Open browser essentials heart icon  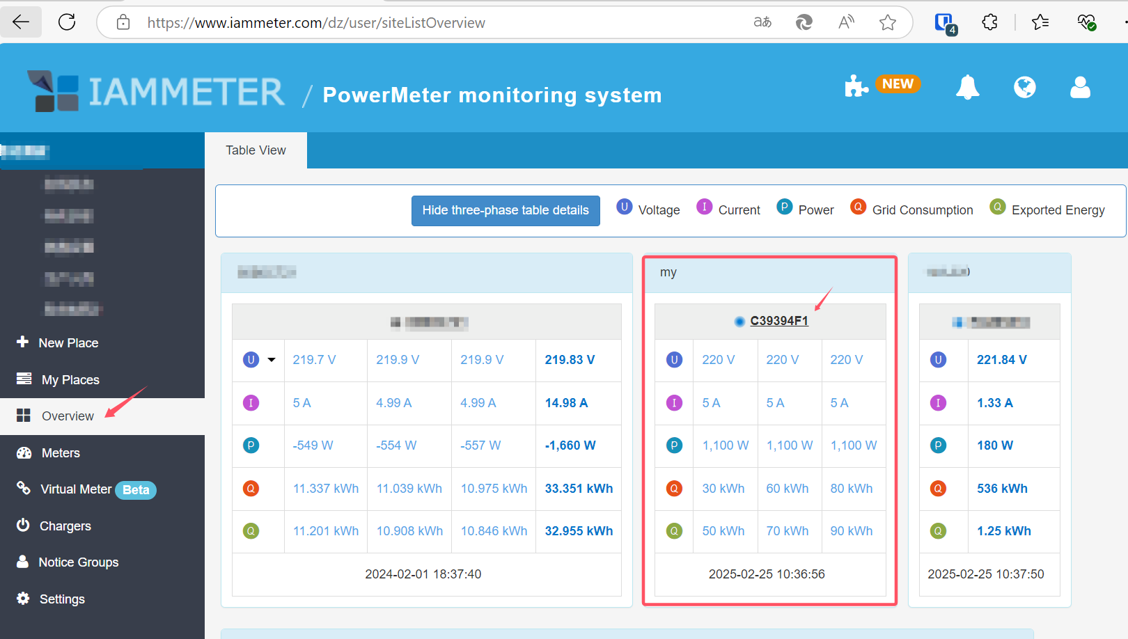(1087, 22)
